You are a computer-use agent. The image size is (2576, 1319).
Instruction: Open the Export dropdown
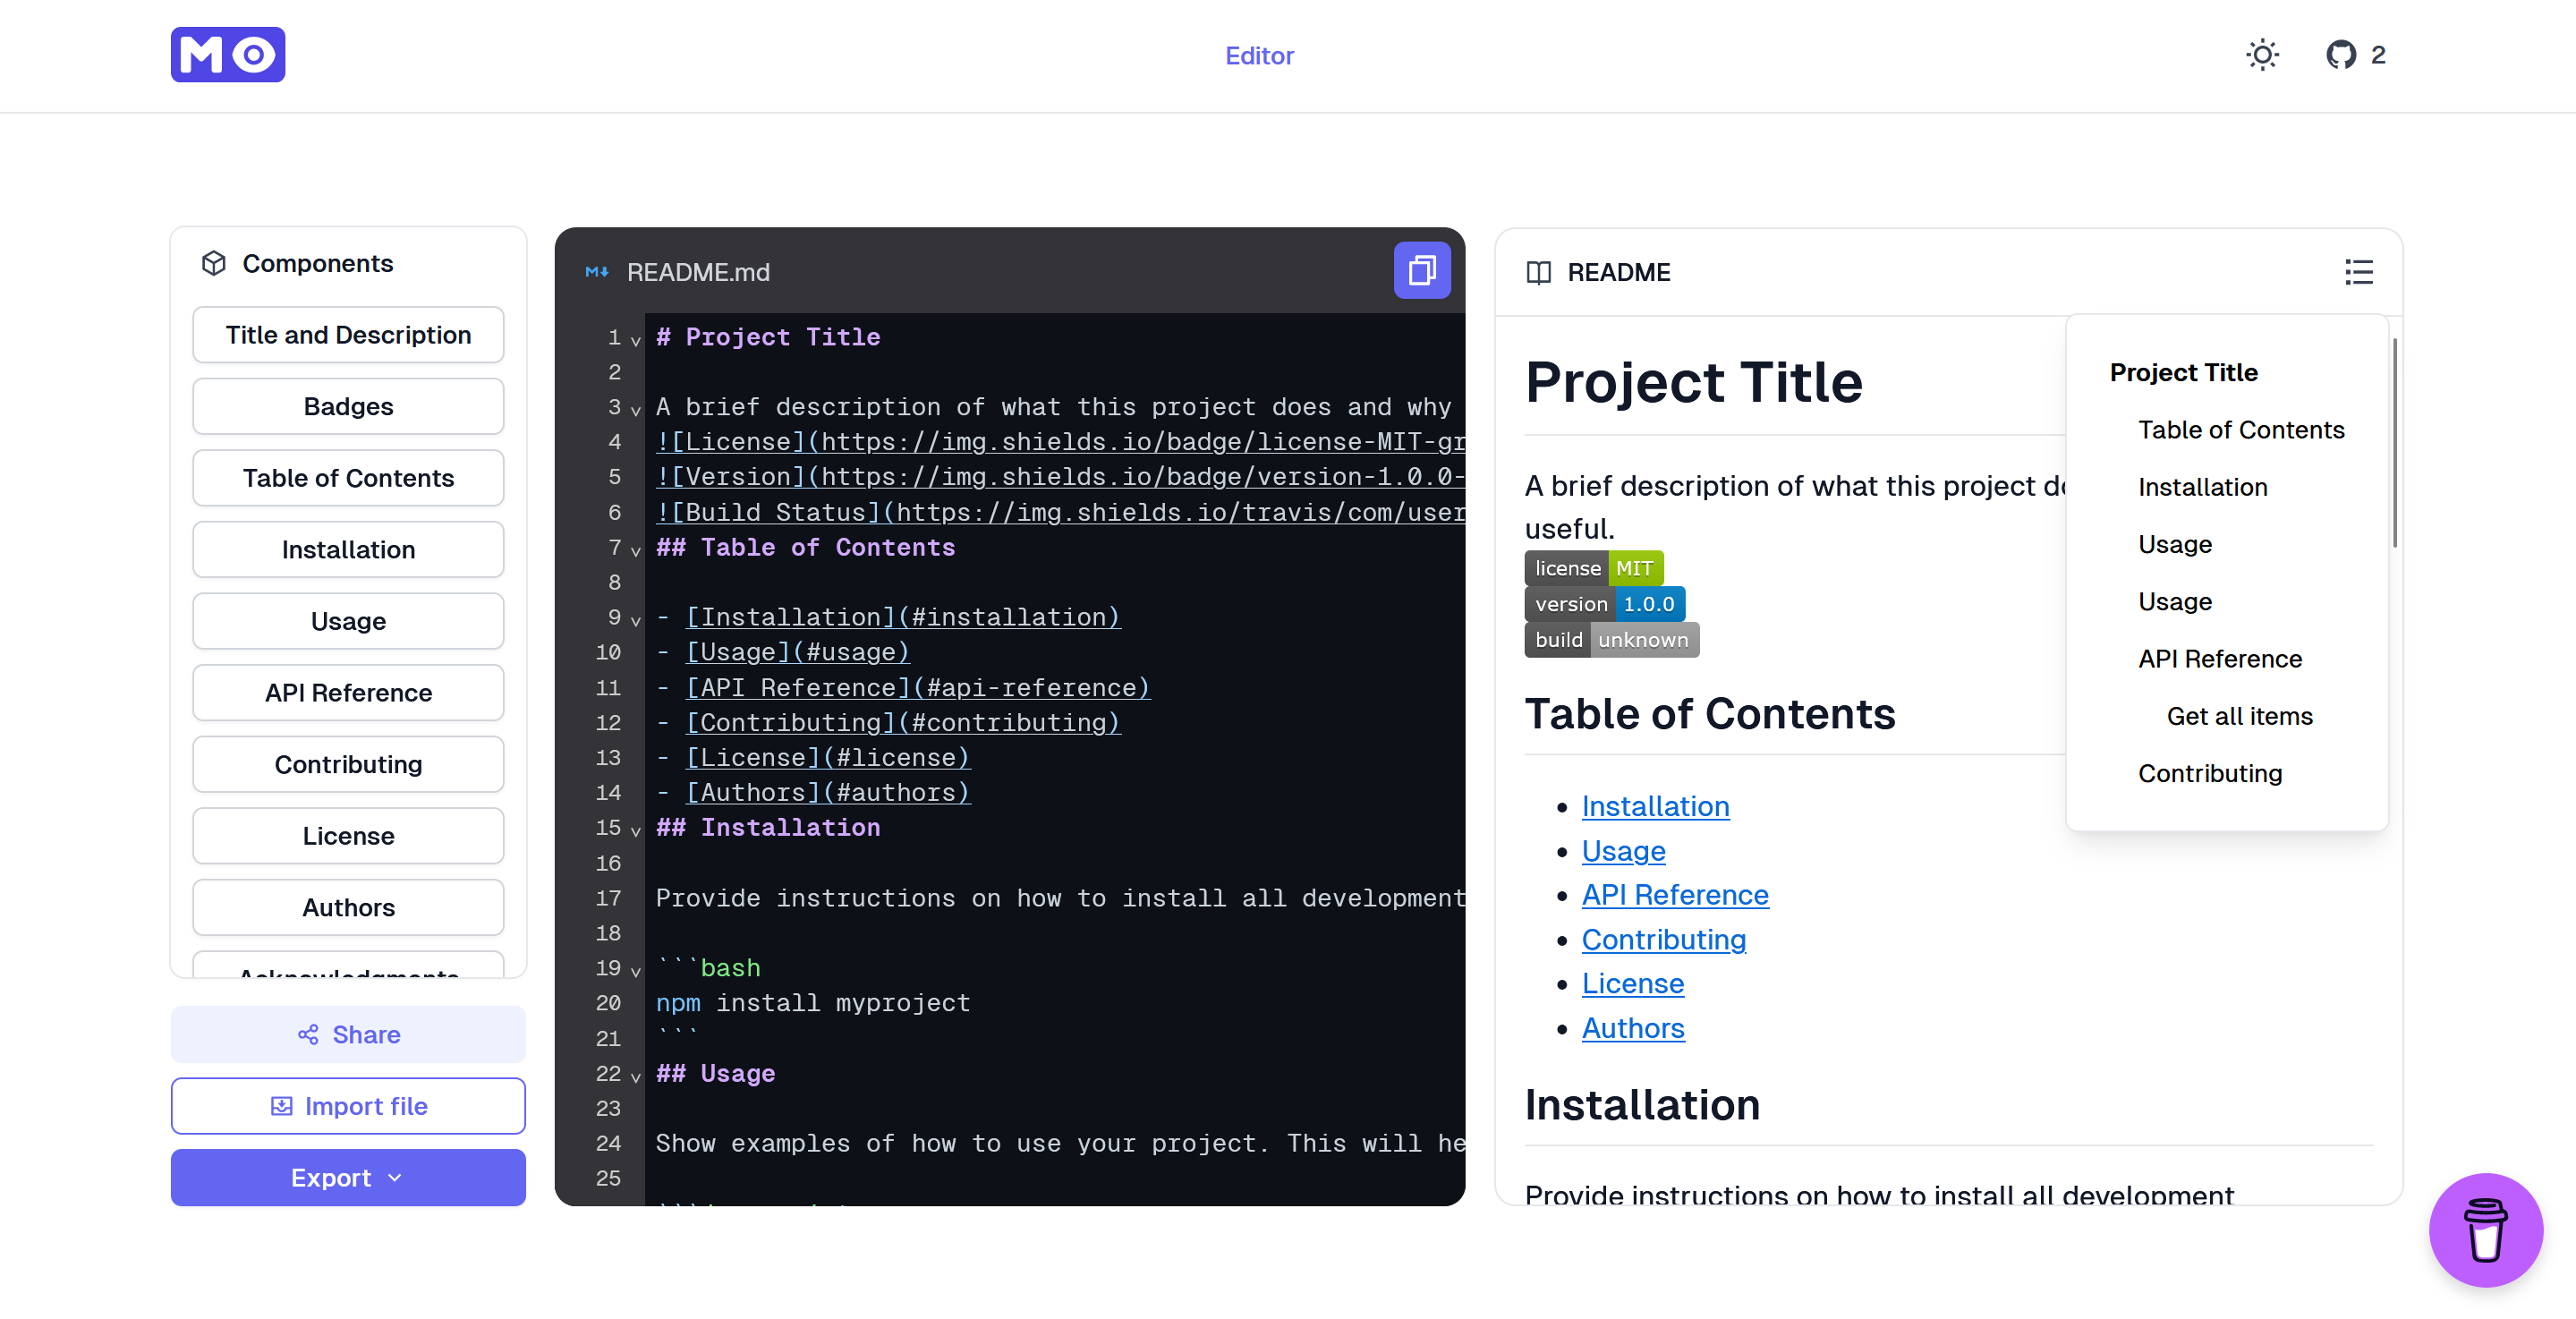[x=348, y=1178]
